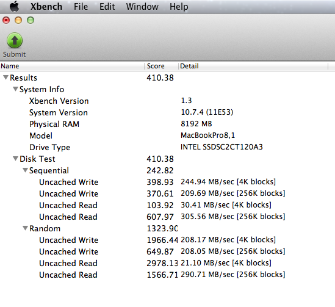Open the Edit menu

click(107, 7)
